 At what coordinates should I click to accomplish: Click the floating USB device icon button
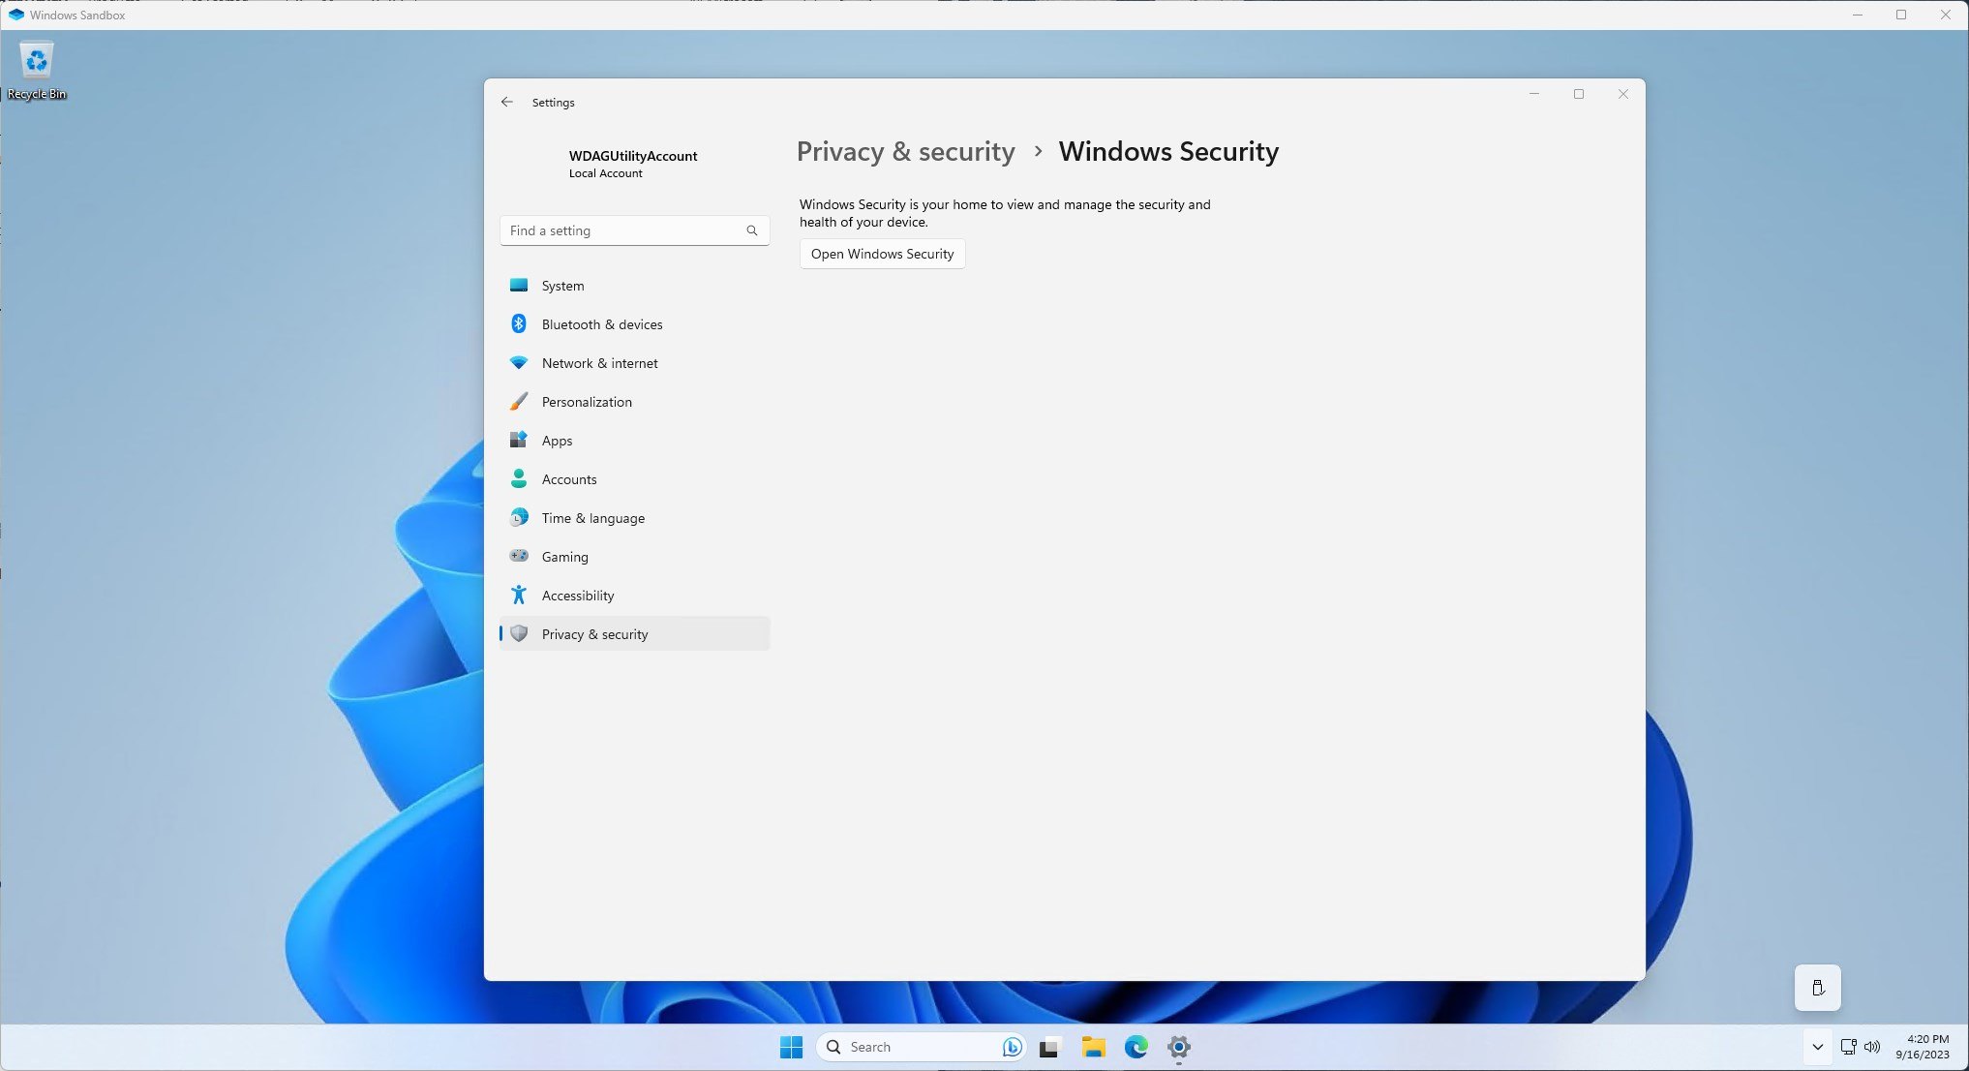(1817, 988)
